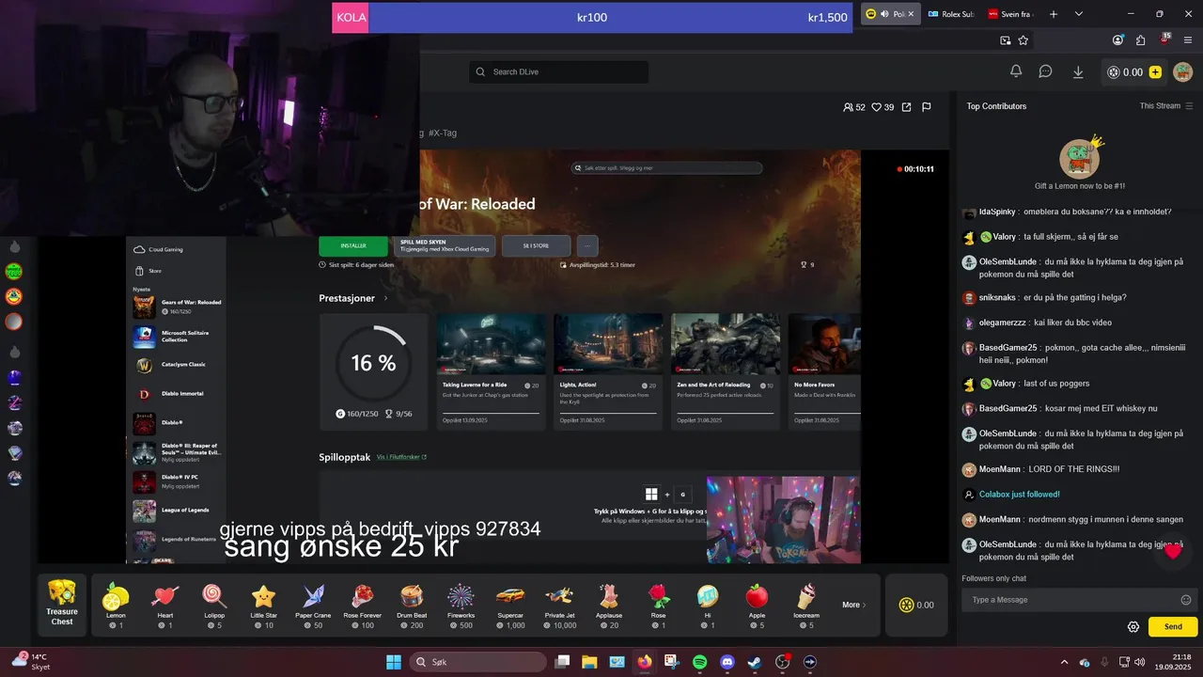
Task: Like the stream with the heart count
Action: coord(883,107)
